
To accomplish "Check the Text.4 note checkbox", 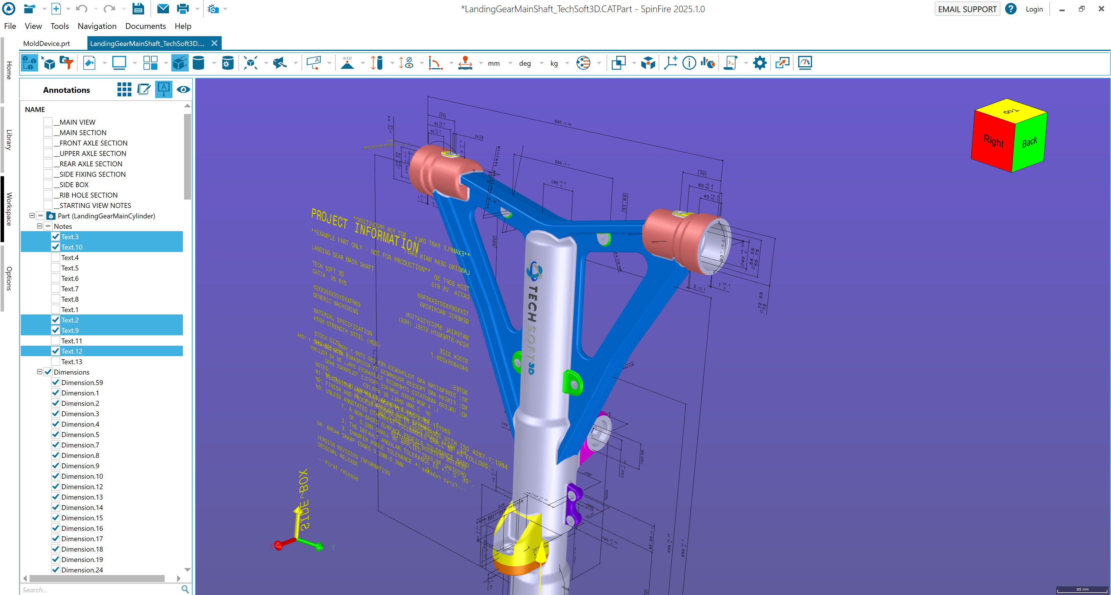I will click(56, 257).
